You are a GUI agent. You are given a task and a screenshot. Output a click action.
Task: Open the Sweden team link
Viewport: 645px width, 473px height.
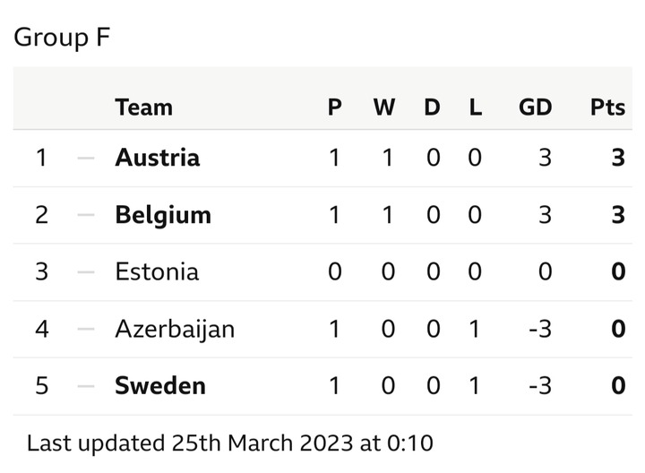pos(160,386)
